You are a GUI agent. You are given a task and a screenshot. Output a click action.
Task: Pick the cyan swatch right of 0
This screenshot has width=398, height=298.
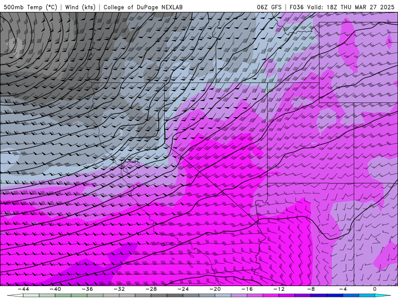pyautogui.click(x=383, y=296)
